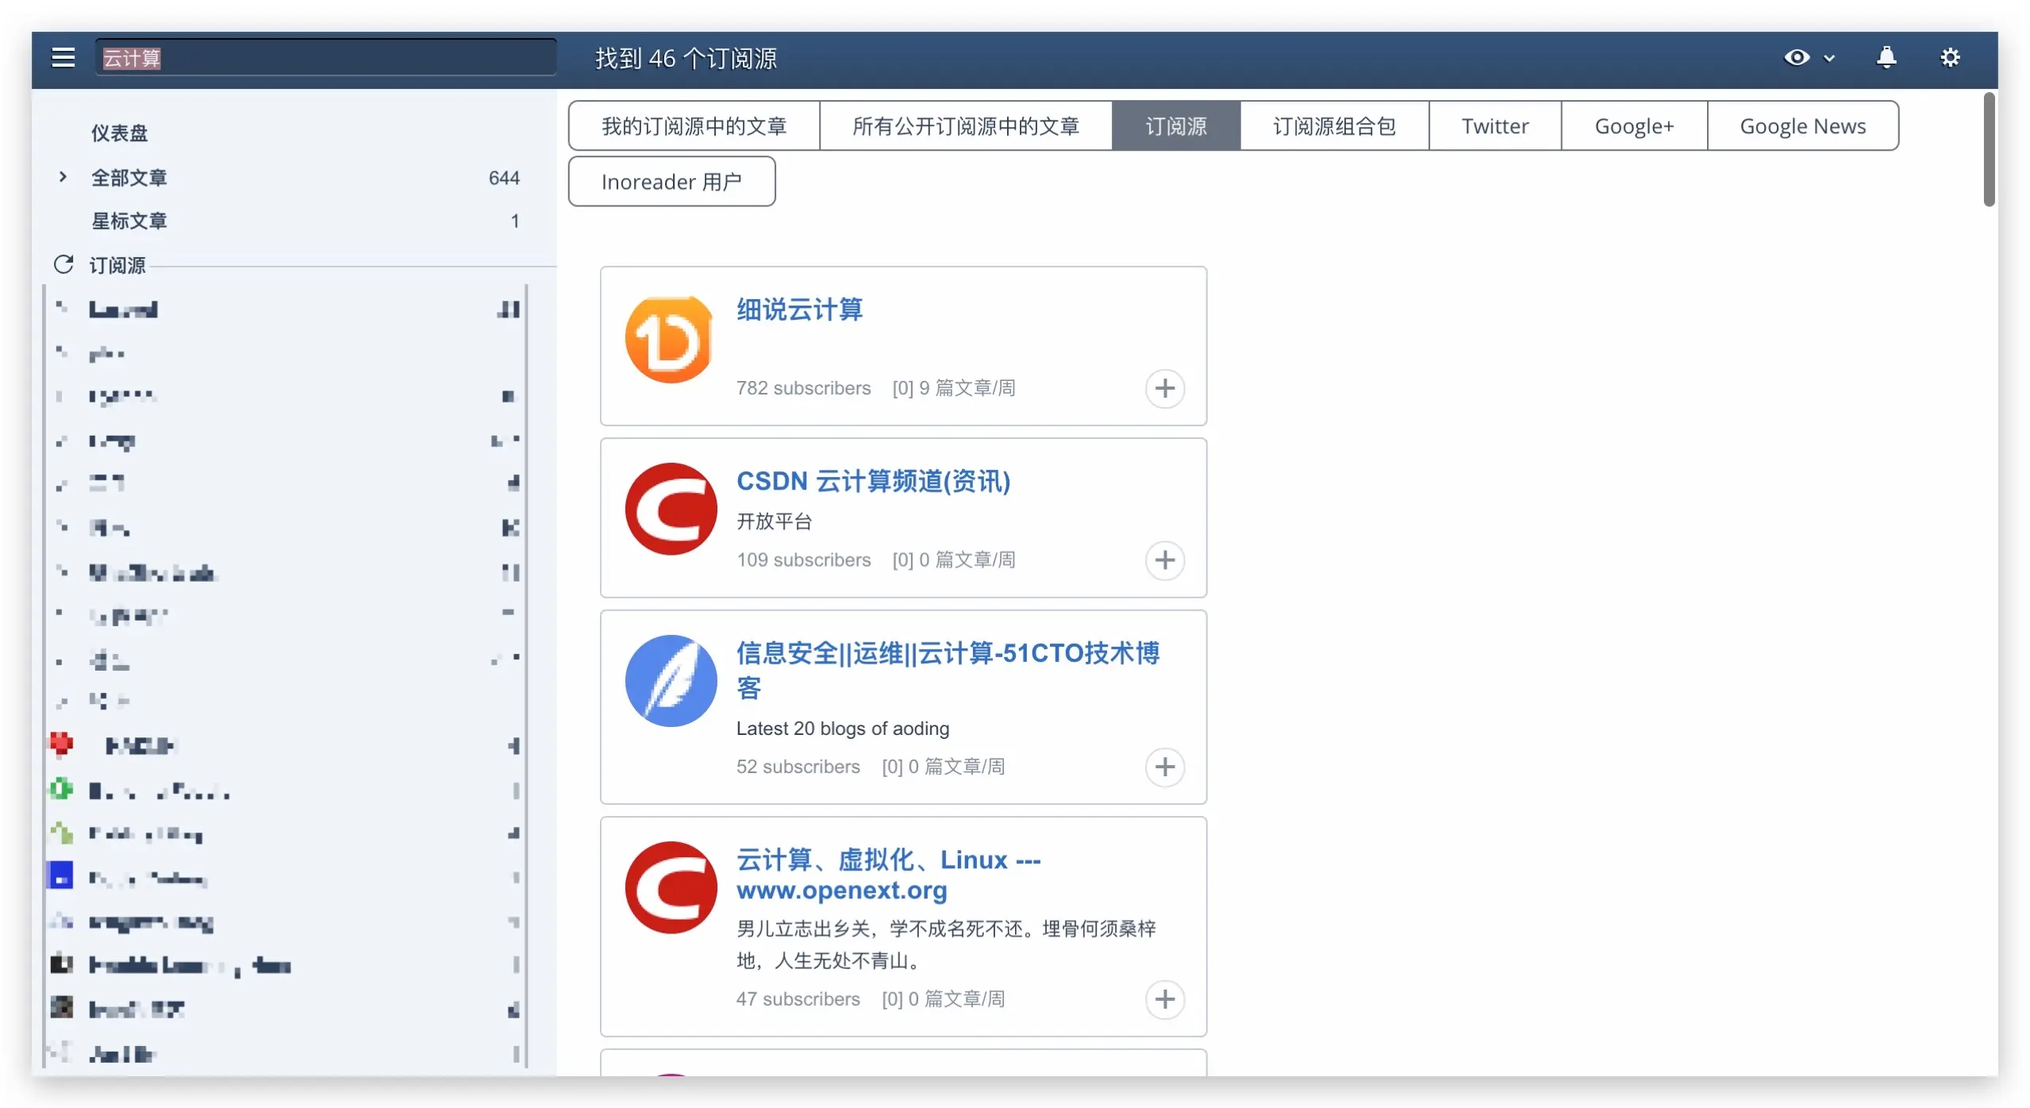
Task: Open the hamburger menu icon
Action: click(63, 58)
